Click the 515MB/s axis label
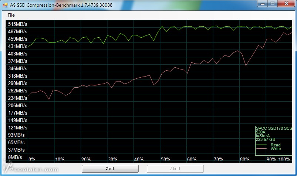Viewport: 297px width, 176px height. coord(18,24)
